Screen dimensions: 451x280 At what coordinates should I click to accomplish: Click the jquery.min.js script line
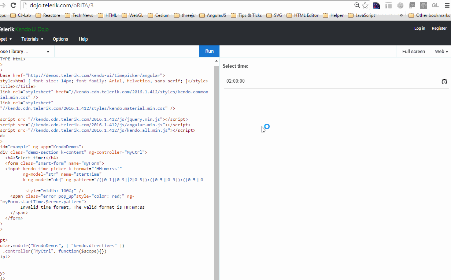94,119
